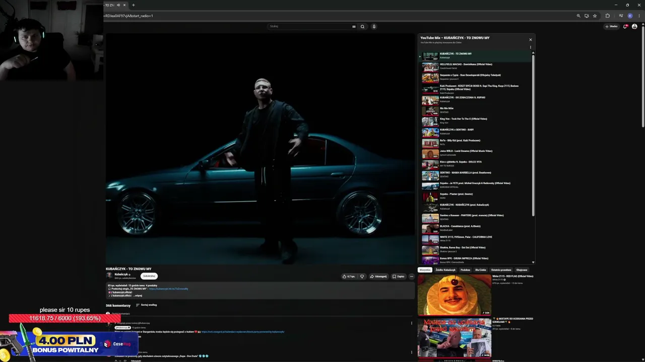Select the Nic Nie Mów playlist entry
Image resolution: width=645 pixels, height=362 pixels.
[476, 110]
